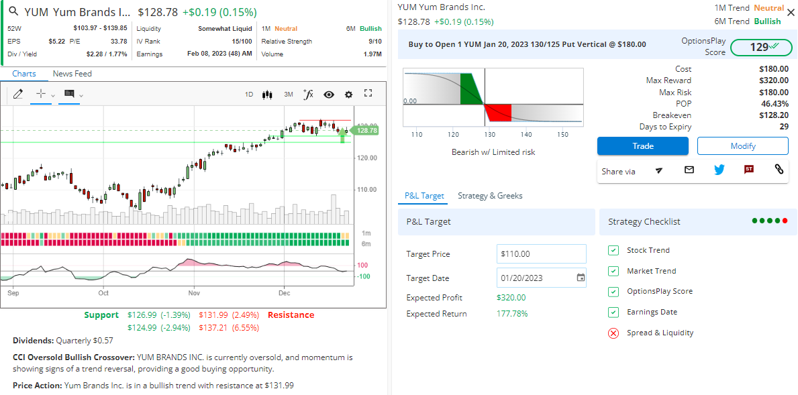This screenshot has width=798, height=395.
Task: Click the Expected Profit $320.00 value
Action: click(x=511, y=297)
